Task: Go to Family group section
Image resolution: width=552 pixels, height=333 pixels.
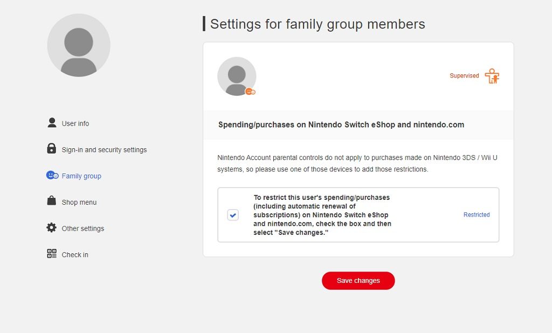Action: 81,176
